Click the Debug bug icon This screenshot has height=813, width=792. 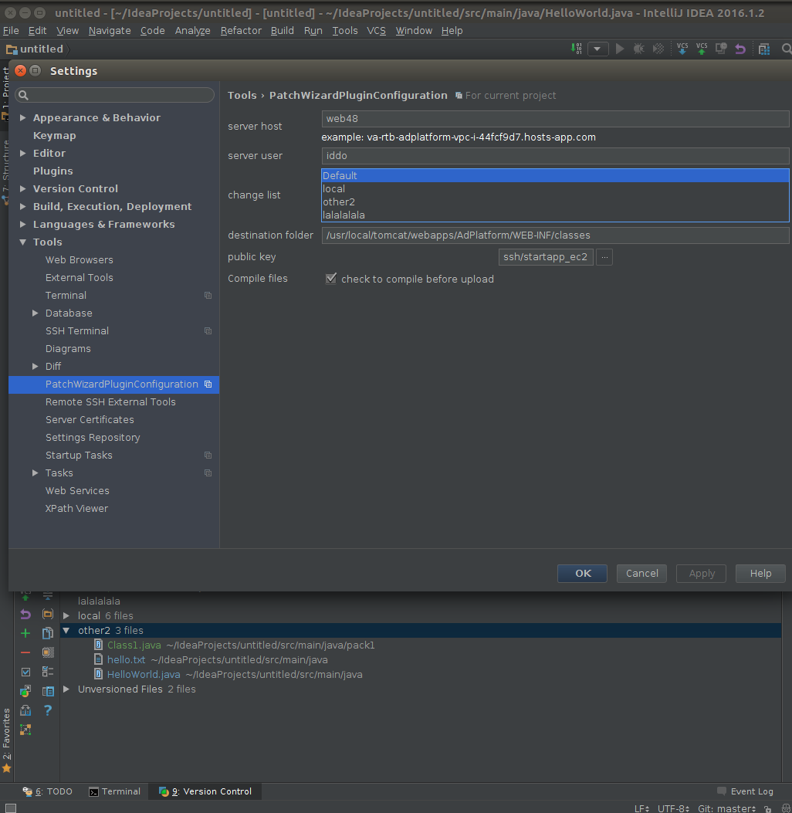(x=639, y=49)
